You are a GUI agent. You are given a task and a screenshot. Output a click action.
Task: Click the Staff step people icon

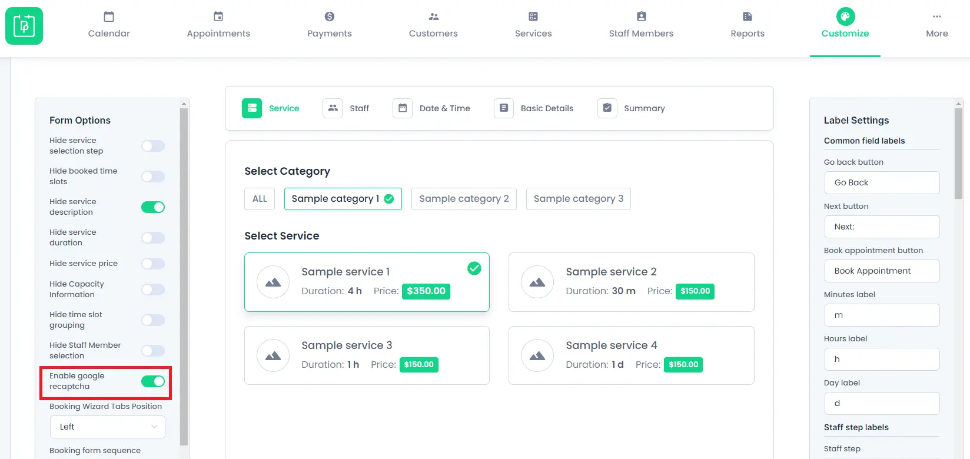pyautogui.click(x=333, y=108)
